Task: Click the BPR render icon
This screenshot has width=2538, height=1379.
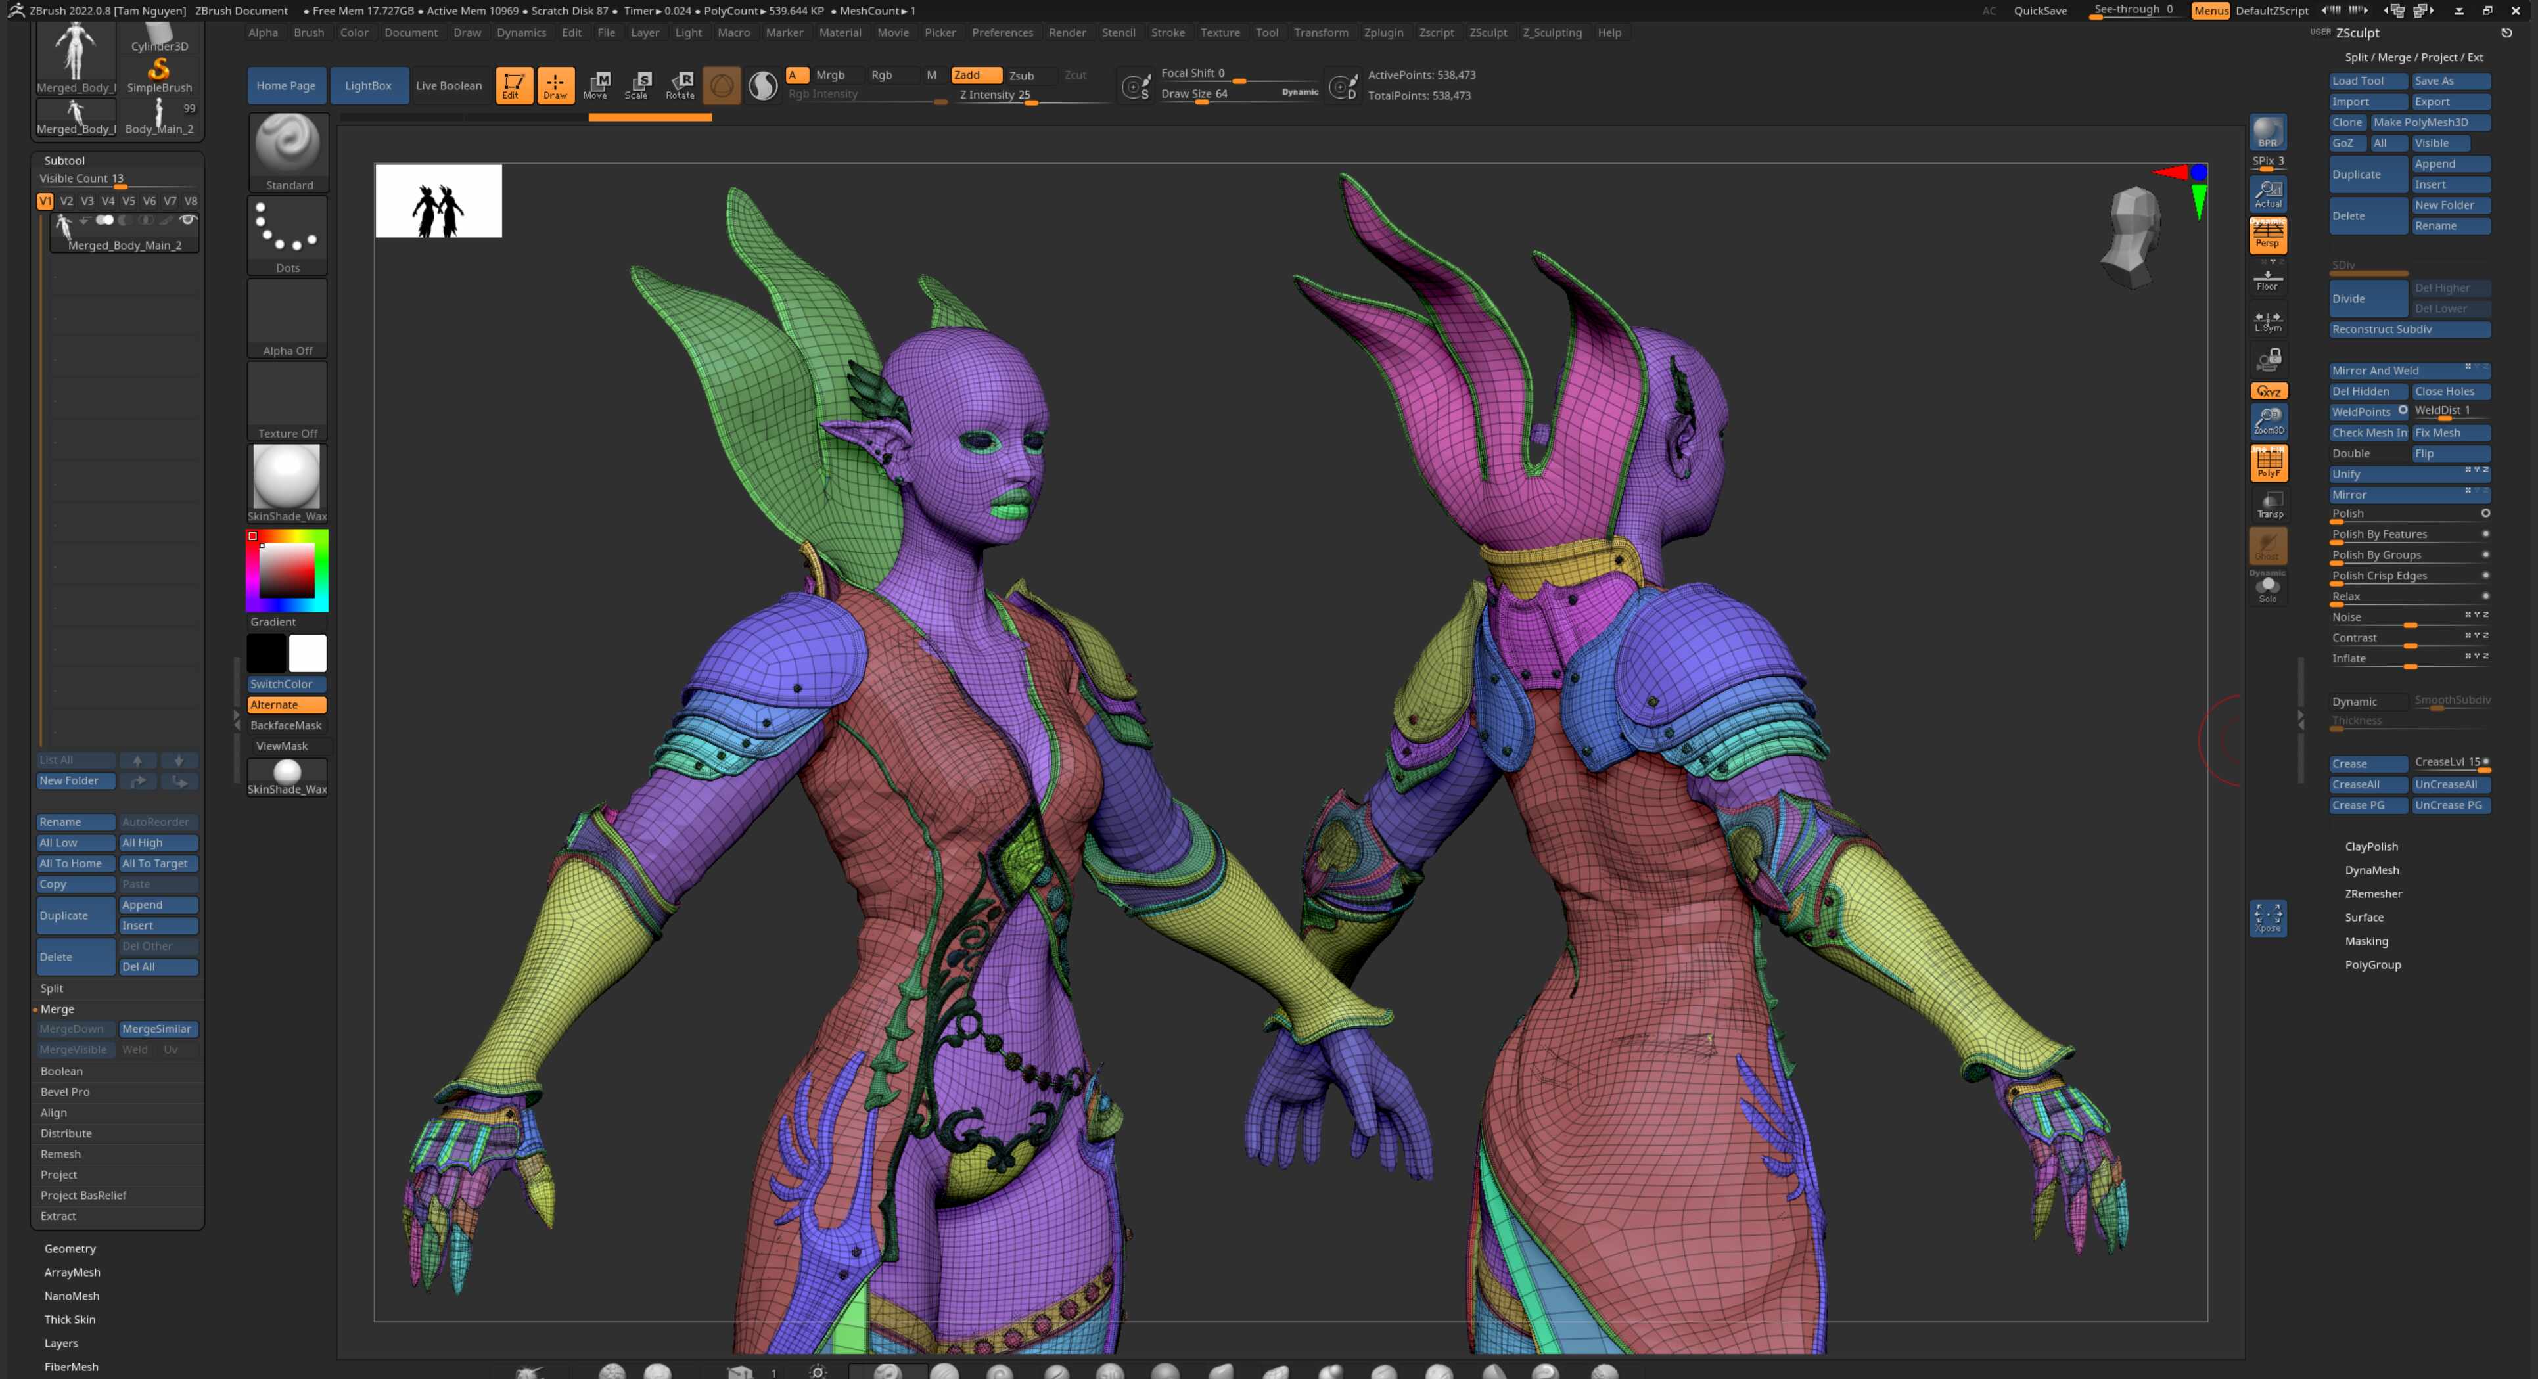Action: [x=2267, y=132]
